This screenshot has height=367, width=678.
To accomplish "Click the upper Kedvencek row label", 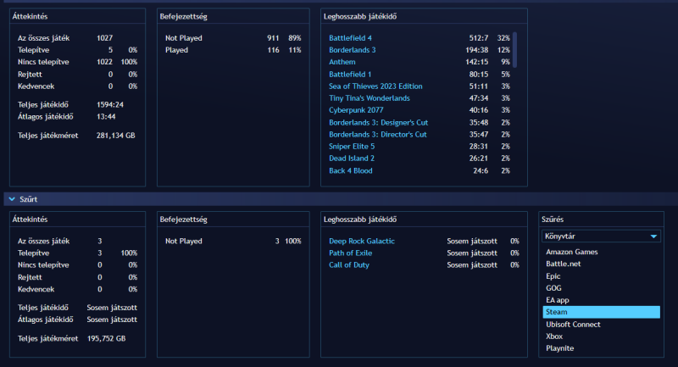I will click(x=36, y=86).
